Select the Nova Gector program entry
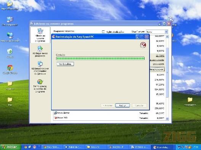 [62, 113]
